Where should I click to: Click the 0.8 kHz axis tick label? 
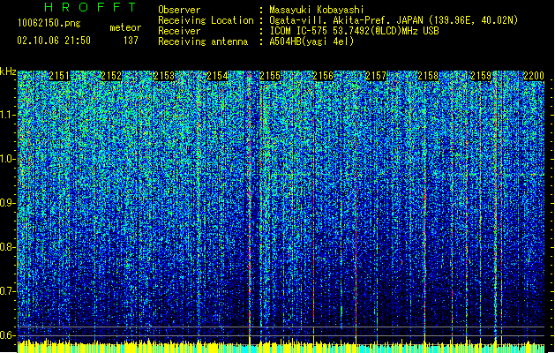click(x=8, y=247)
